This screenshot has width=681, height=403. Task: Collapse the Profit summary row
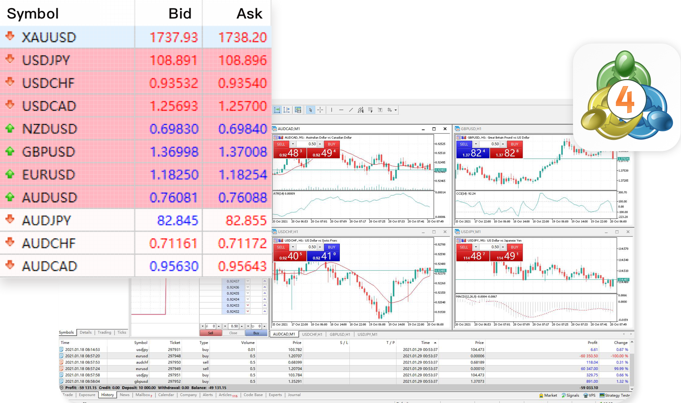point(62,388)
